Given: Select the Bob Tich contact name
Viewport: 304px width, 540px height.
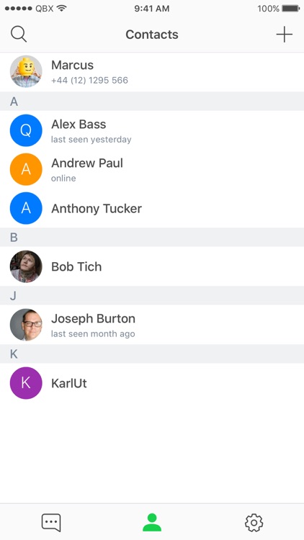Looking at the screenshot, I should pos(76,266).
